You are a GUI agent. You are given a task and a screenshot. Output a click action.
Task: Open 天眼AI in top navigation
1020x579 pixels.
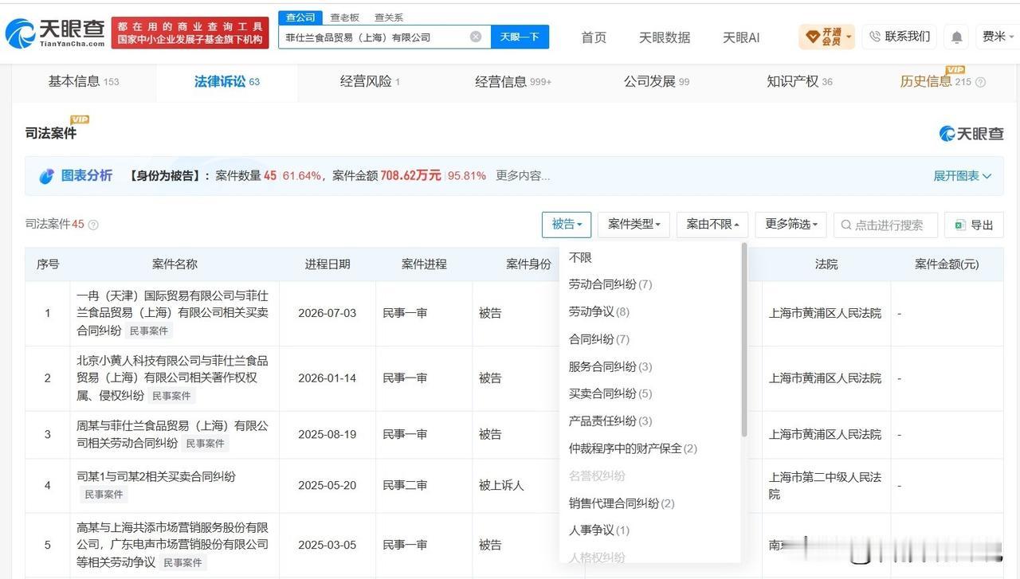pos(741,37)
